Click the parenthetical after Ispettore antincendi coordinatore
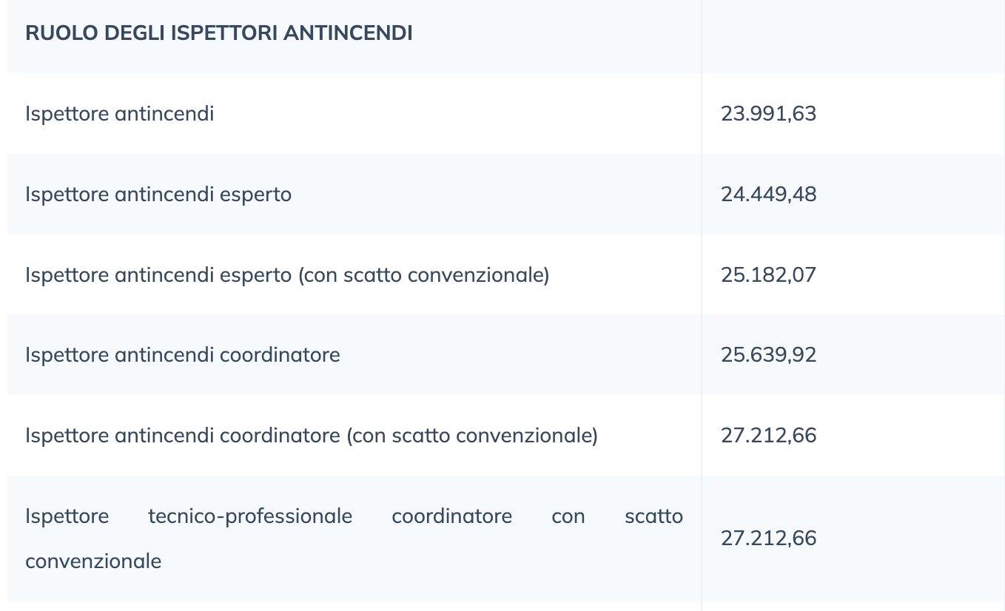Screen dimensions: 1005x611 [x=471, y=436]
